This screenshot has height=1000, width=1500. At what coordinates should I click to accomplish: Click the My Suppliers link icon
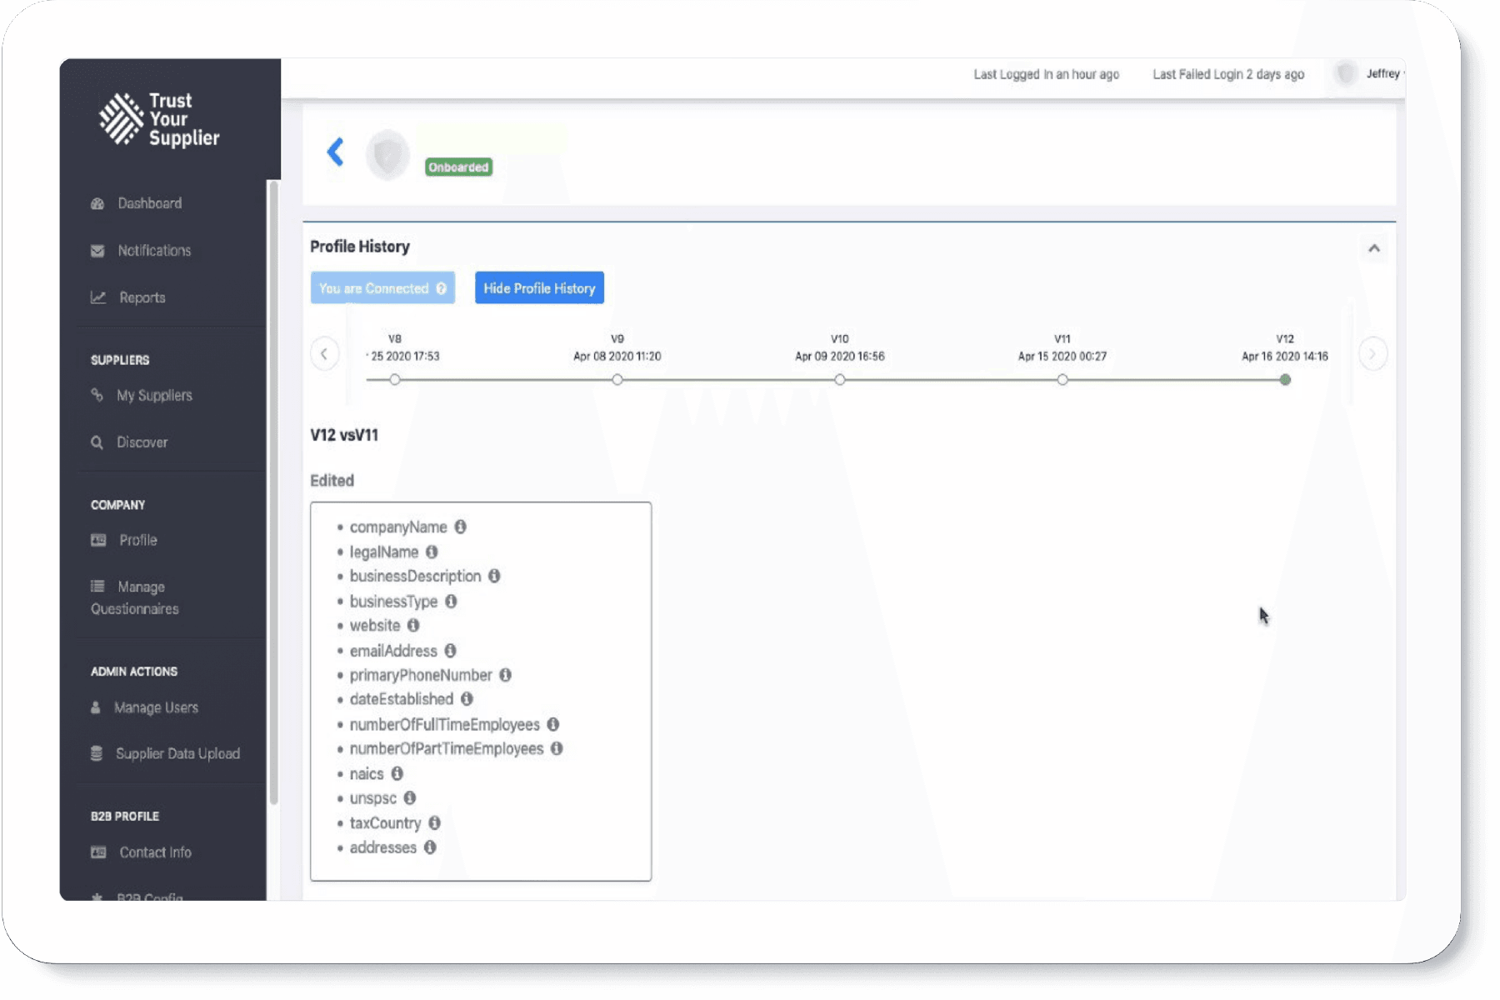97,395
